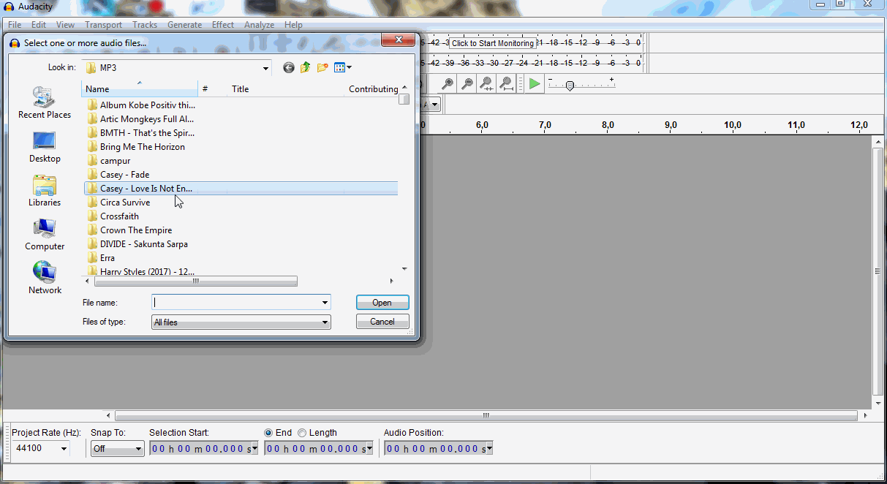The width and height of the screenshot is (887, 484).
Task: Open Computer in the places sidebar
Action: coord(45,235)
